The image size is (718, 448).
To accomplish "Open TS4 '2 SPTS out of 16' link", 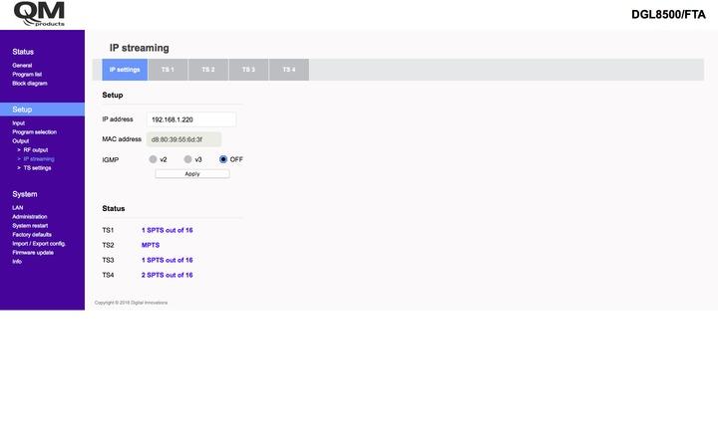I will coord(167,275).
